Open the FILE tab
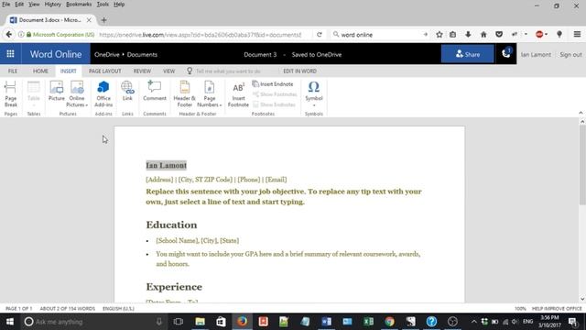The width and height of the screenshot is (586, 330). coord(12,71)
